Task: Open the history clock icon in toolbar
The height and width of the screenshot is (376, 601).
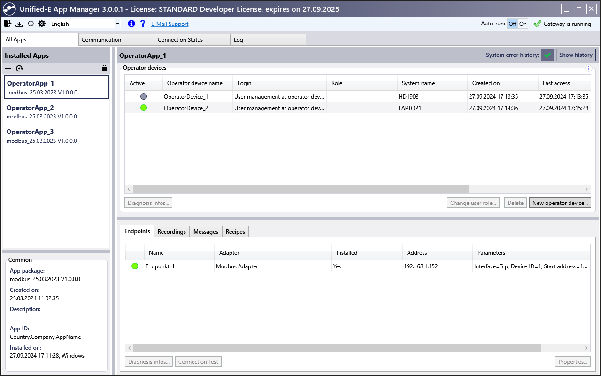Action: pos(31,23)
